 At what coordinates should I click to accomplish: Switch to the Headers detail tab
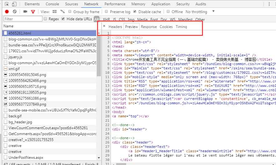pos(115,27)
